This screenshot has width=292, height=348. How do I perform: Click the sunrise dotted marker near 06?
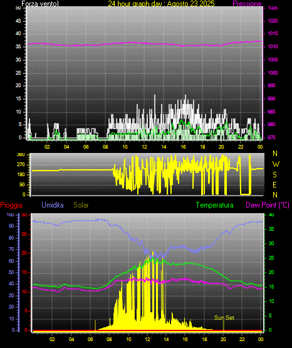point(95,325)
